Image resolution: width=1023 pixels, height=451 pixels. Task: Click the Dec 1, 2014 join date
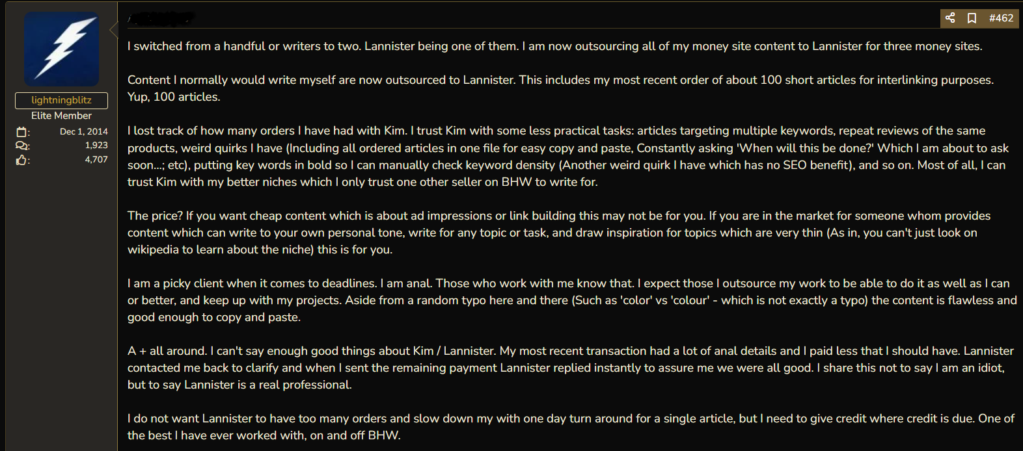coord(84,131)
